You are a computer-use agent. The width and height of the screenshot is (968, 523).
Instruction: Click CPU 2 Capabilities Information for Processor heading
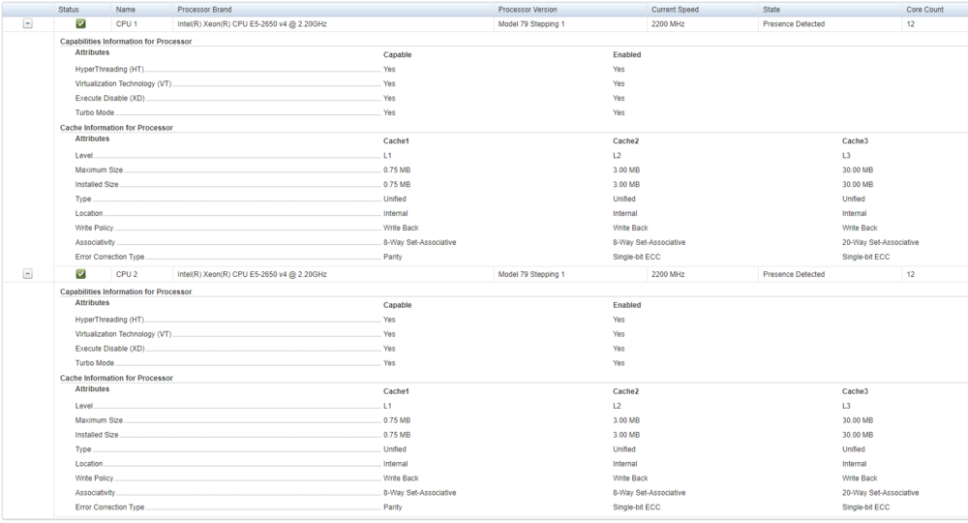coord(126,292)
